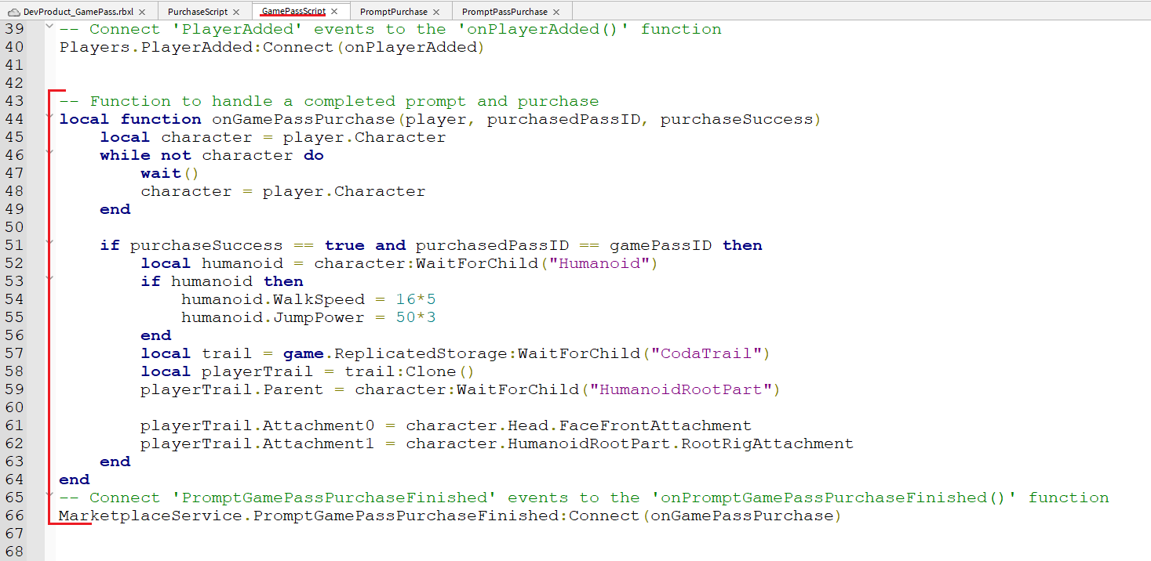The image size is (1151, 561).
Task: Collapse the while loop fold at line 46
Action: 49,152
